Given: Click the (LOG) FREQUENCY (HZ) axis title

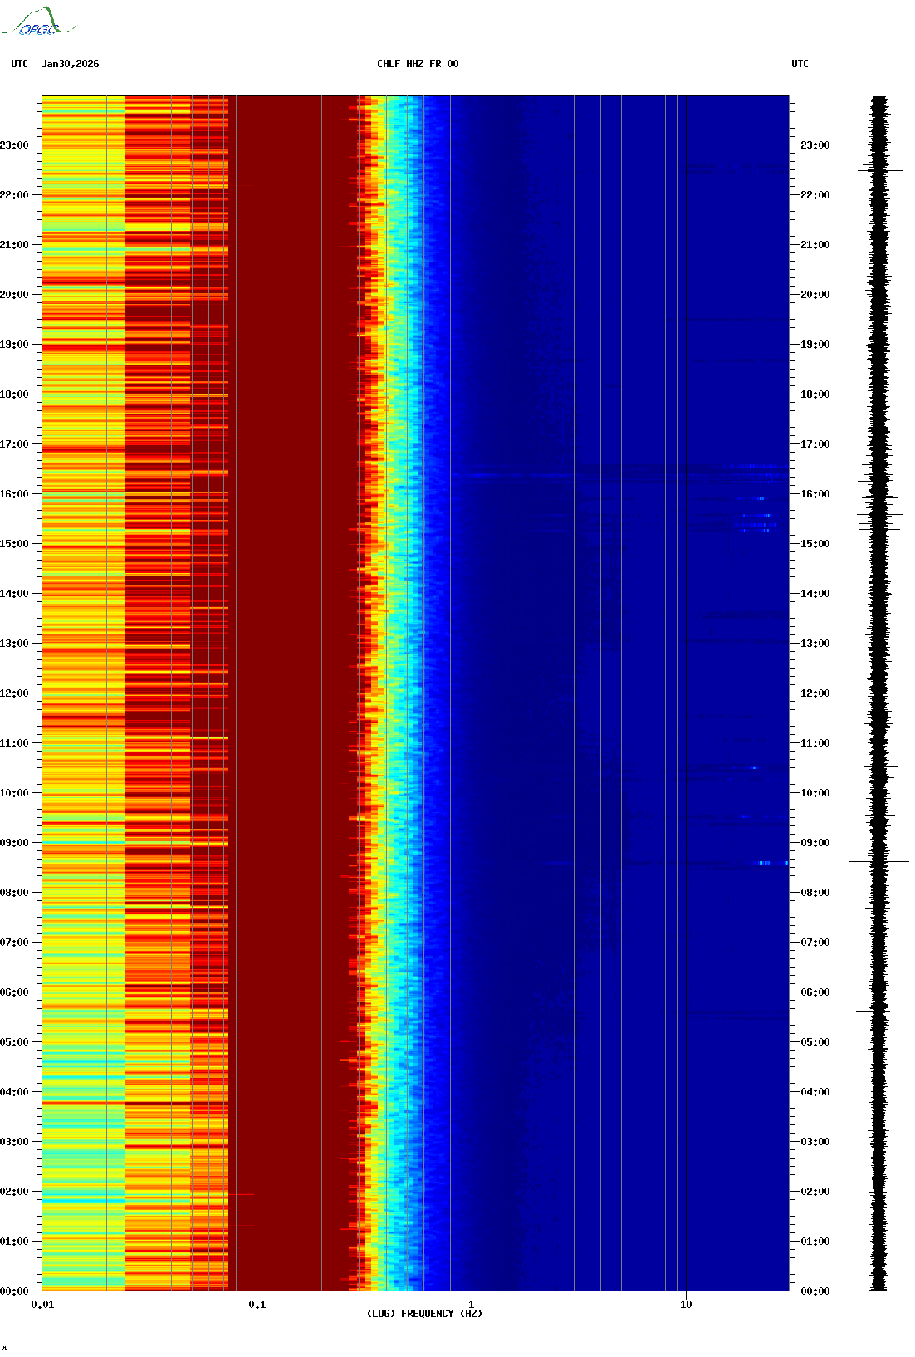Looking at the screenshot, I should coord(424,1314).
